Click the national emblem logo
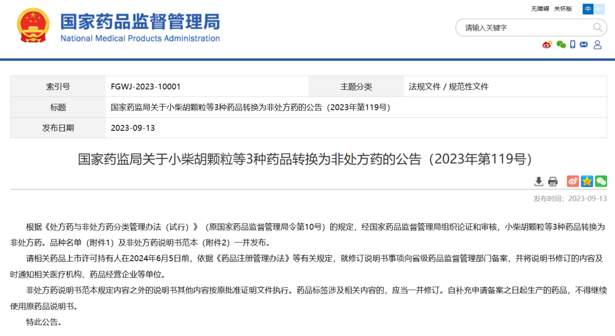The image size is (615, 336). [x=34, y=26]
